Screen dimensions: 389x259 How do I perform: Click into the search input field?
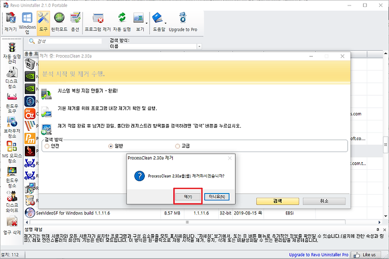point(69,41)
